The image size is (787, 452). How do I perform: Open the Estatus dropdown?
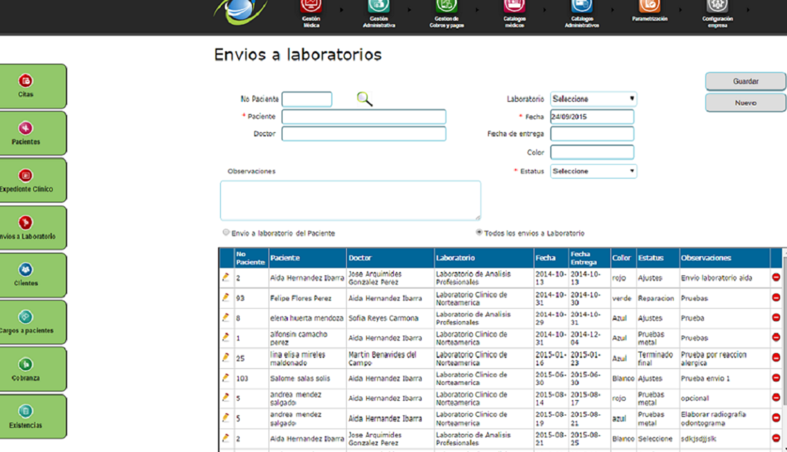coord(593,171)
